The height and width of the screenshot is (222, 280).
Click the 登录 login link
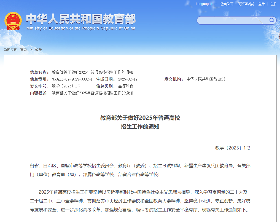(262, 4)
